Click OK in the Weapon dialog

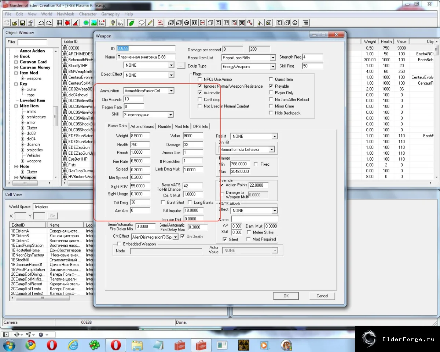coord(286,296)
